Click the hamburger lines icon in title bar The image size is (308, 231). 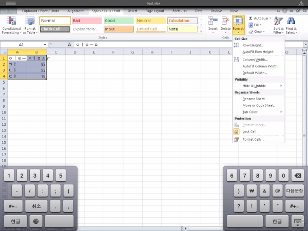pyautogui.click(x=11, y=4)
